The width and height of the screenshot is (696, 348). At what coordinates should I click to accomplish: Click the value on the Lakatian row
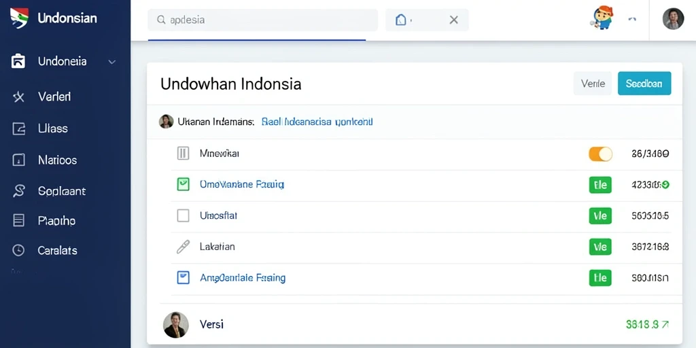click(x=650, y=247)
